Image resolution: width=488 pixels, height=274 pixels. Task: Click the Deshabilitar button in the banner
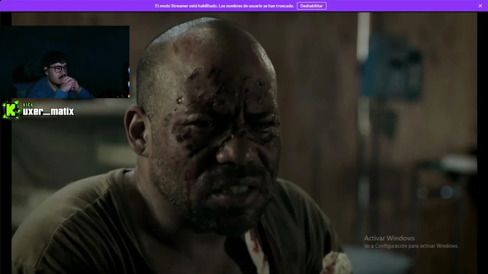pyautogui.click(x=311, y=6)
